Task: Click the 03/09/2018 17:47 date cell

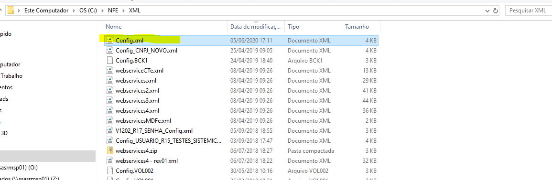Action: tap(251, 141)
